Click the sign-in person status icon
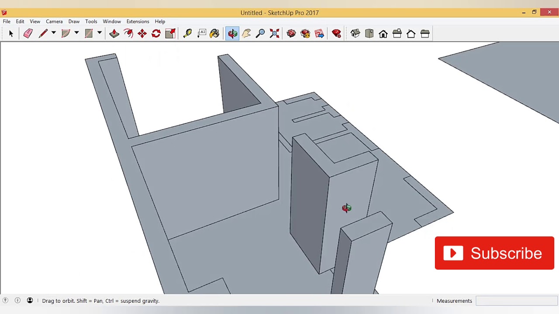This screenshot has width=559, height=314. click(30, 300)
